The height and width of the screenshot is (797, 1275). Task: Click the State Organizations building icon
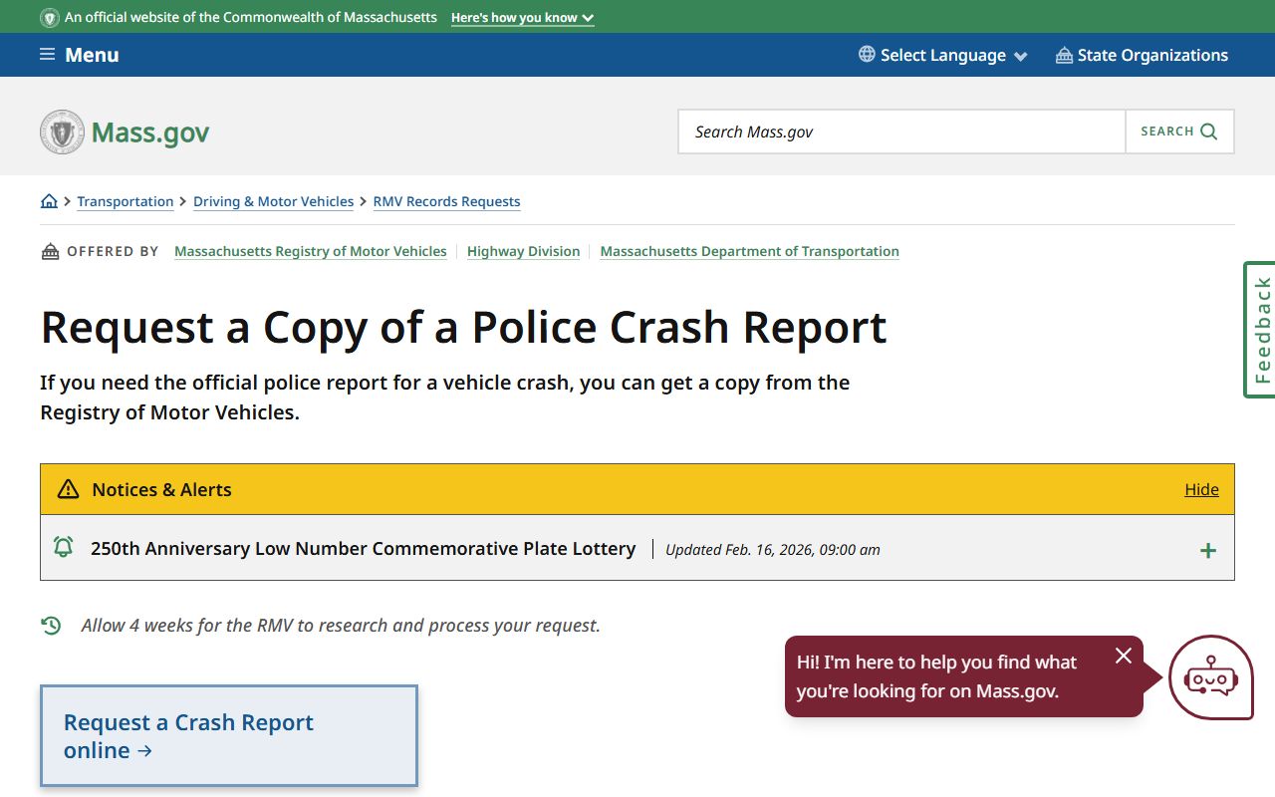pos(1064,55)
